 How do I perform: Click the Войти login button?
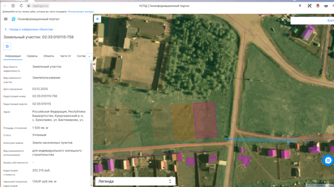(331, 21)
